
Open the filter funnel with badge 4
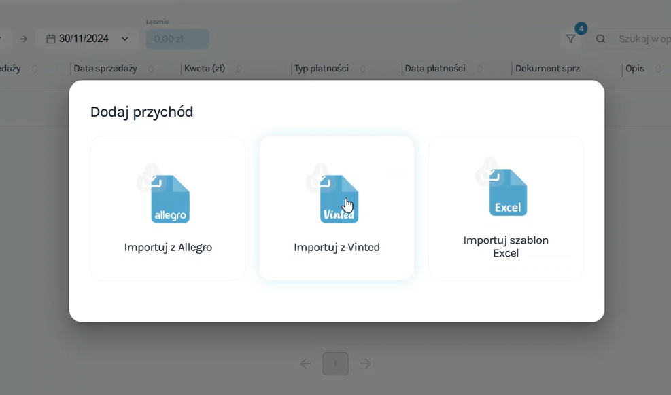[x=571, y=39]
